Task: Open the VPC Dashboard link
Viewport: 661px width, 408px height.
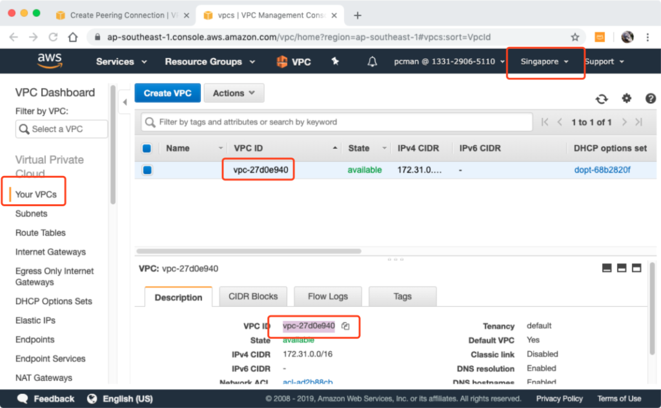Action: (x=55, y=92)
